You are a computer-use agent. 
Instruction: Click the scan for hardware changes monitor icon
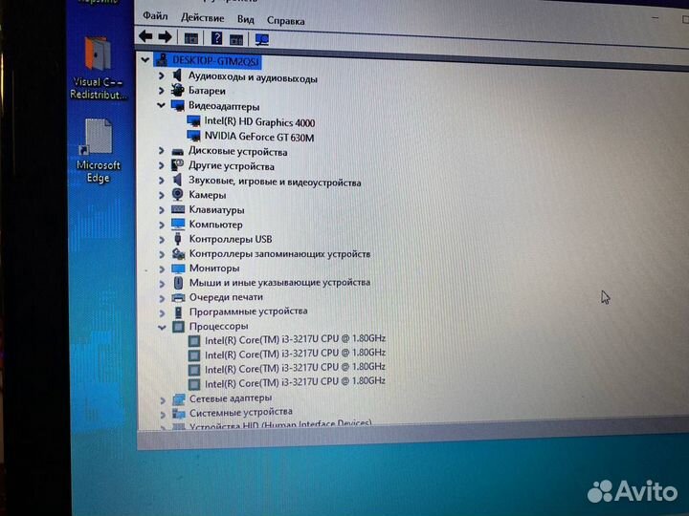tap(262, 40)
